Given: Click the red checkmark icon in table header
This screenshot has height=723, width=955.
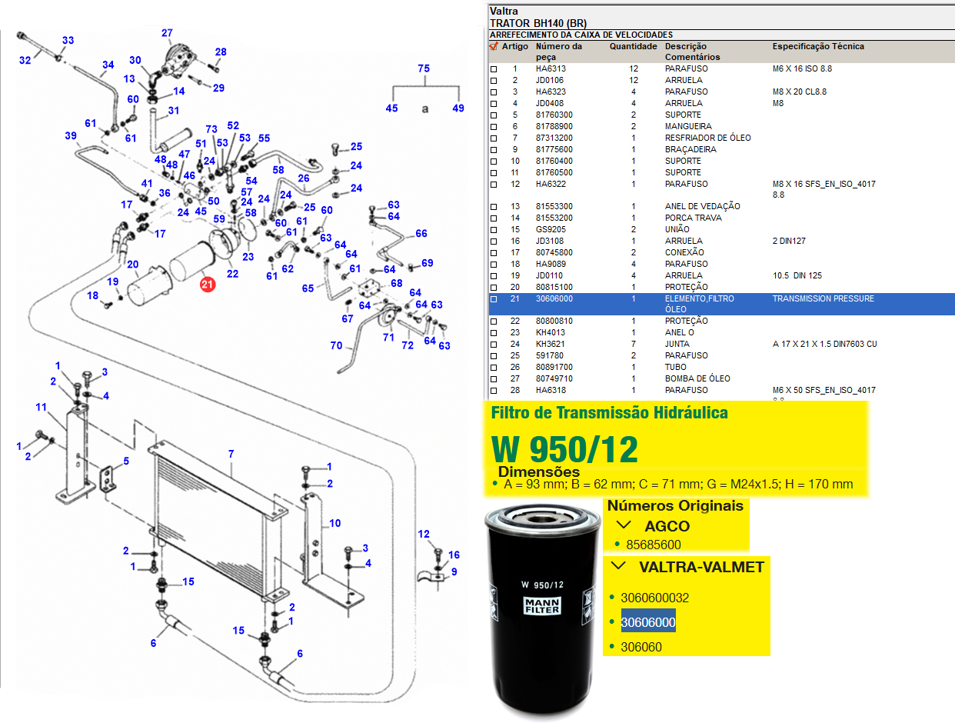Looking at the screenshot, I should [494, 47].
